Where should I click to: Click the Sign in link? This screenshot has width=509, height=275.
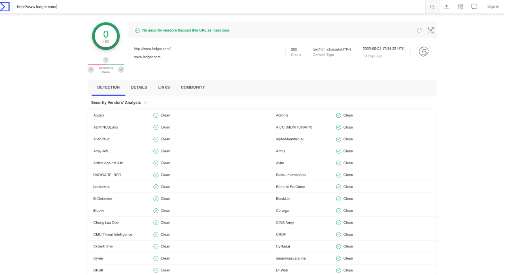493,6
